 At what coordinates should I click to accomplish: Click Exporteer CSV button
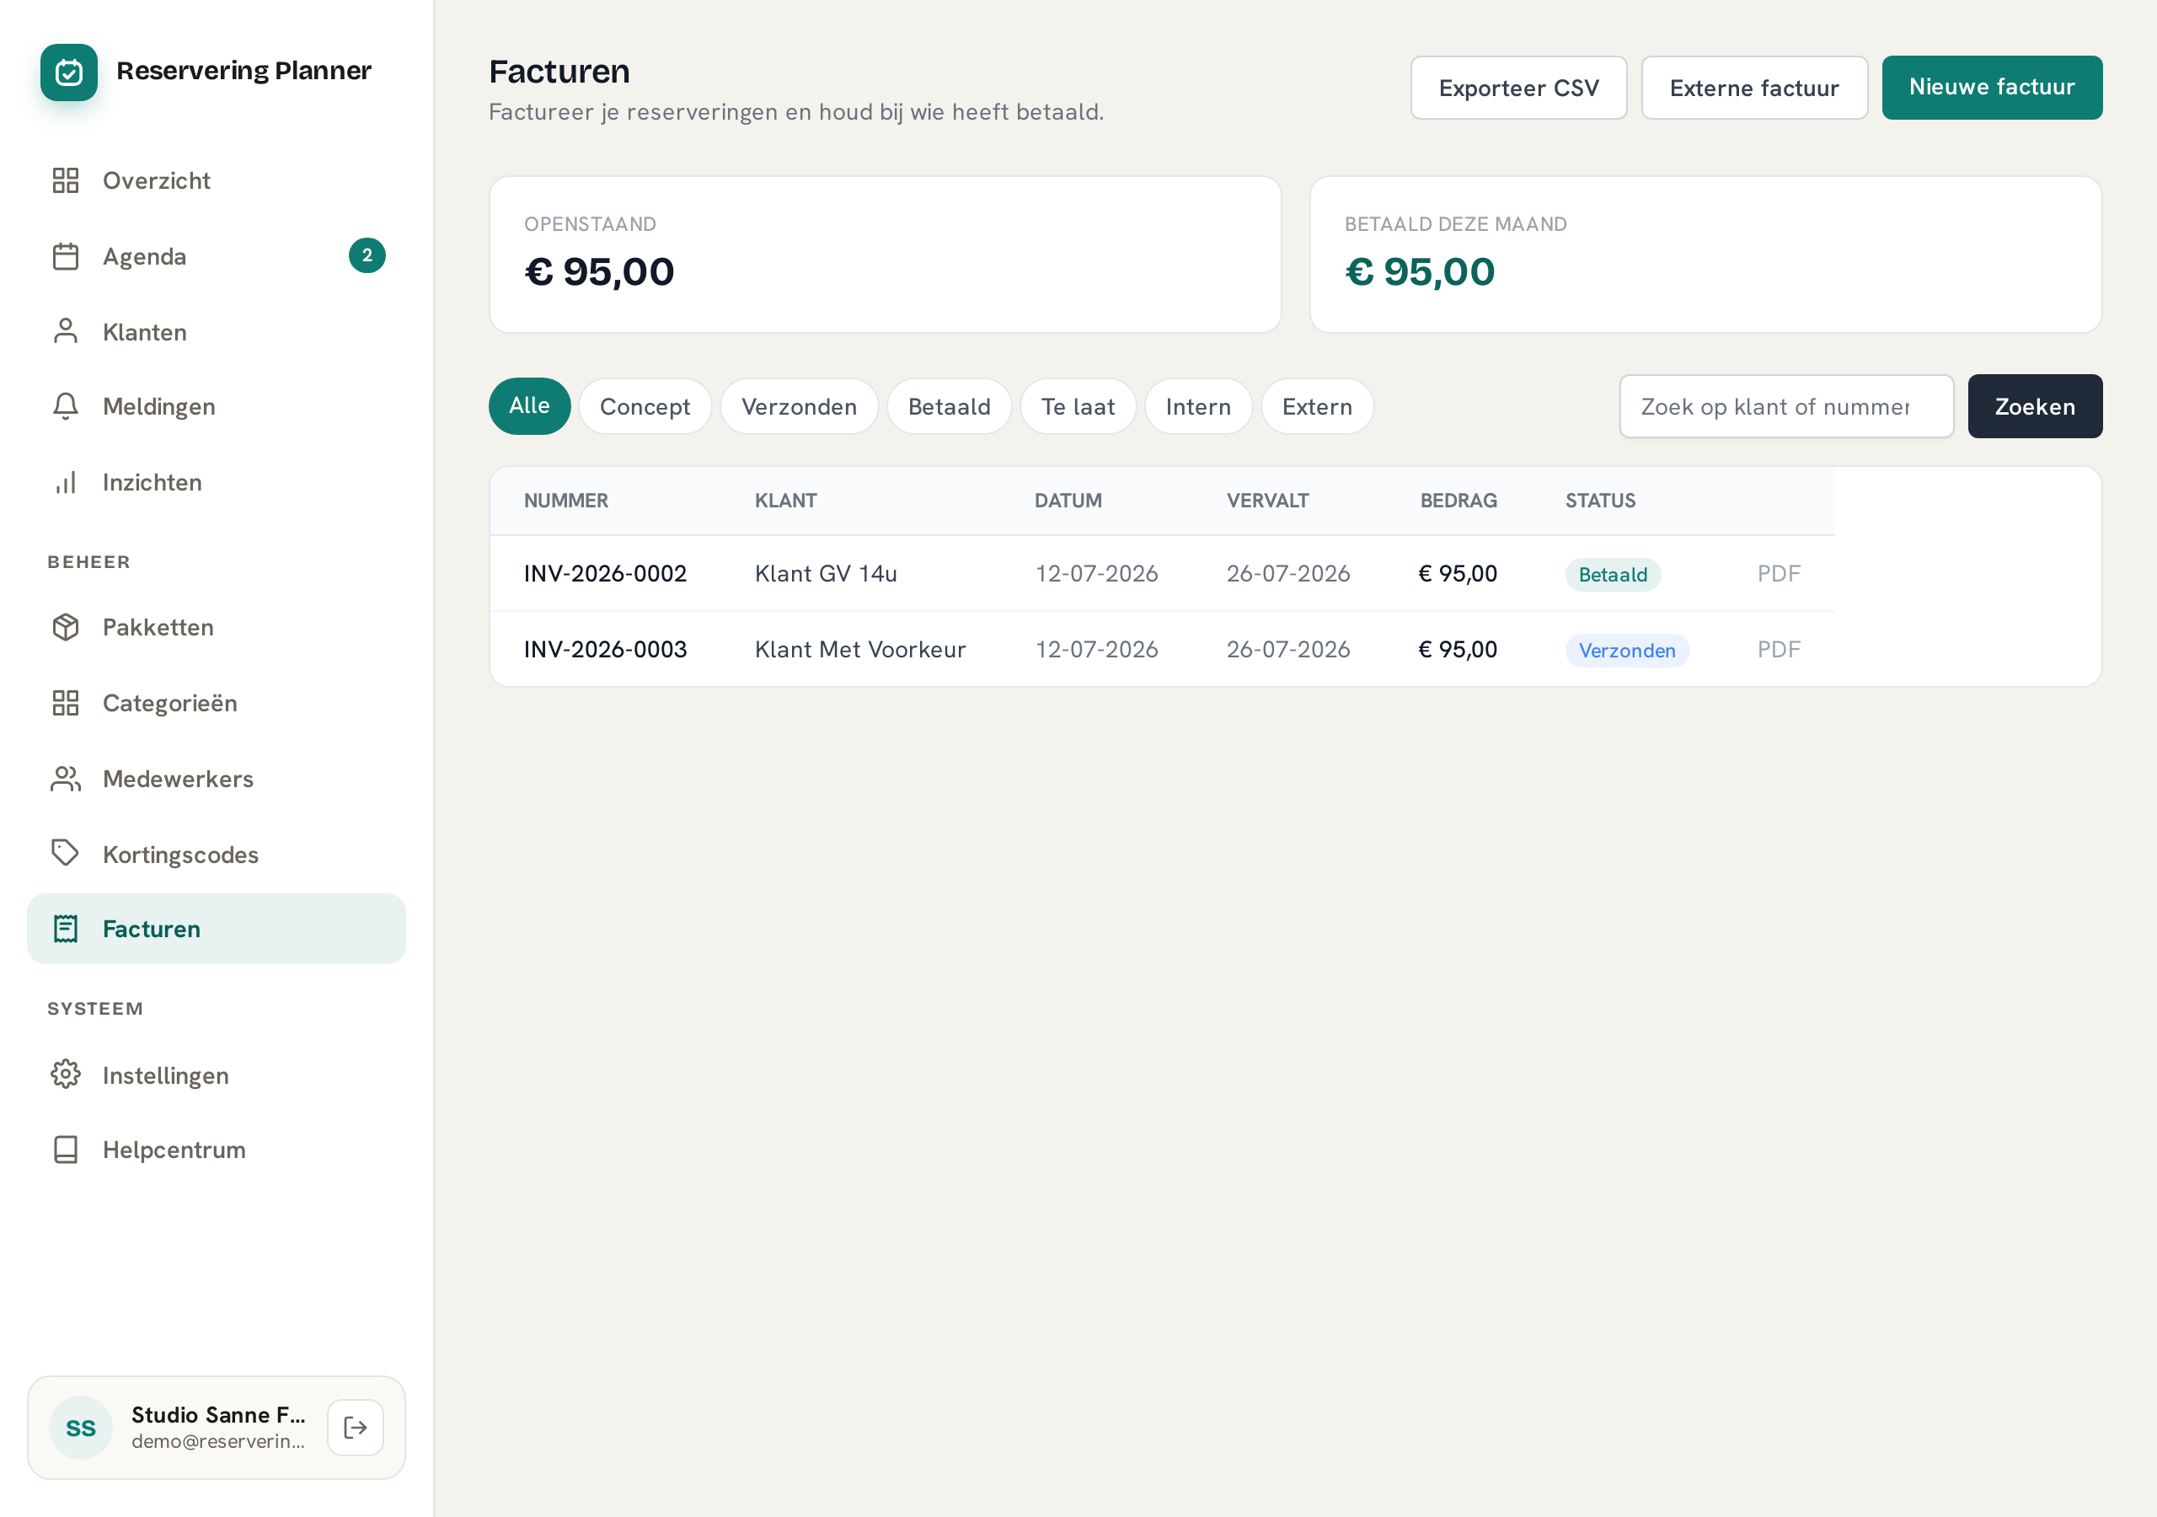(x=1518, y=88)
